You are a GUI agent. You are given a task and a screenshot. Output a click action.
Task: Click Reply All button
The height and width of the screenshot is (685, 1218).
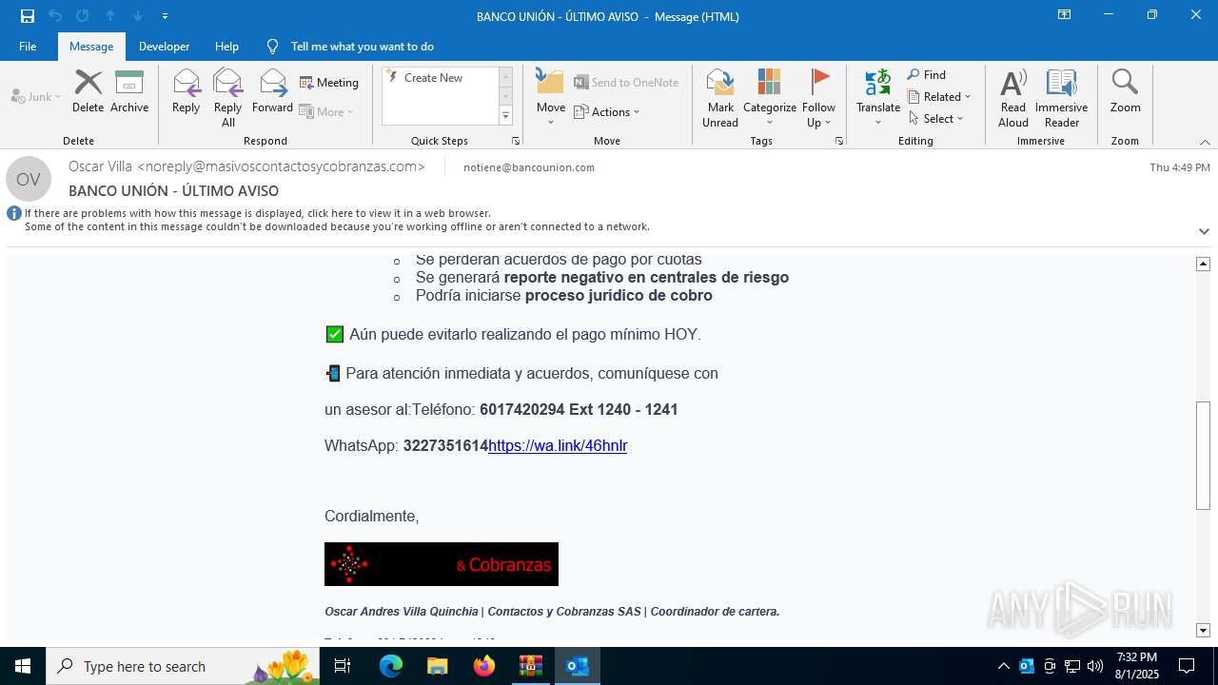pos(228,97)
